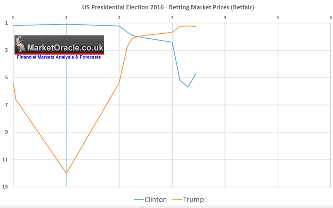333x208 pixels.
Task: Click the Financial Markets Analysis & Forecasts tagline
Action: click(x=59, y=57)
